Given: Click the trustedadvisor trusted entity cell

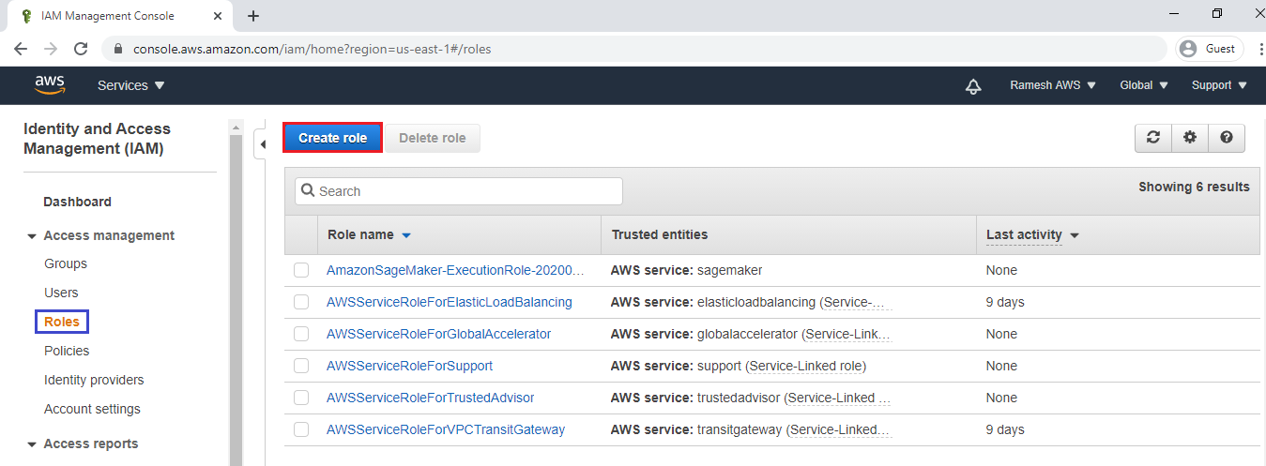Looking at the screenshot, I should coord(751,398).
